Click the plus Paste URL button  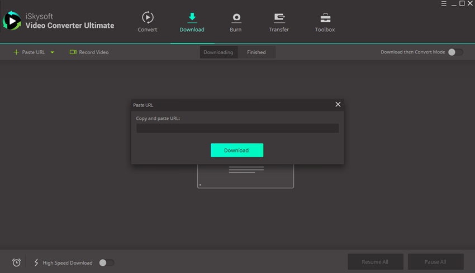point(30,52)
